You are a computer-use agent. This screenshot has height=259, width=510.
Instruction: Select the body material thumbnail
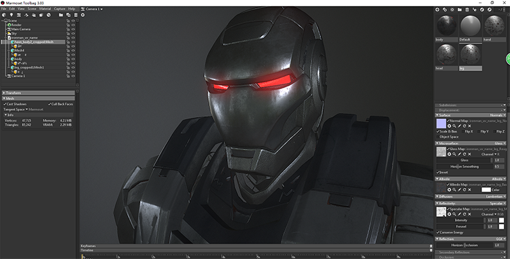click(x=447, y=26)
